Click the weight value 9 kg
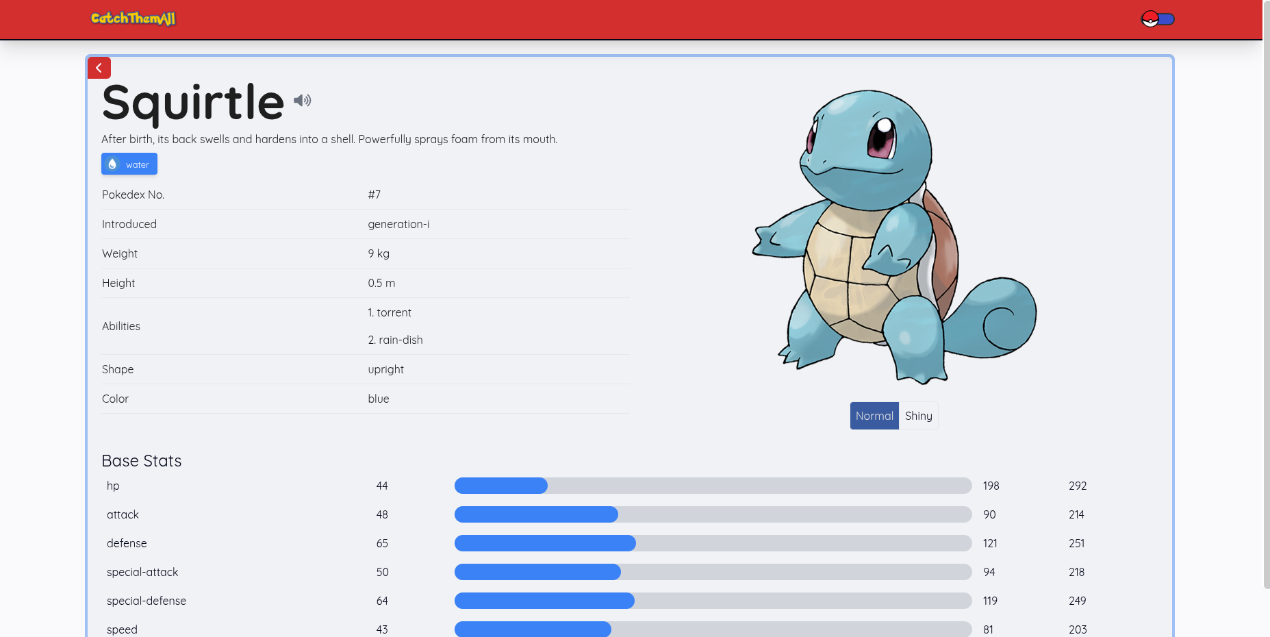This screenshot has height=637, width=1270. 379,253
